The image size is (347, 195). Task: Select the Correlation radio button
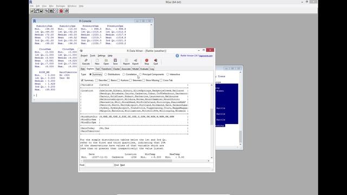(x=124, y=75)
